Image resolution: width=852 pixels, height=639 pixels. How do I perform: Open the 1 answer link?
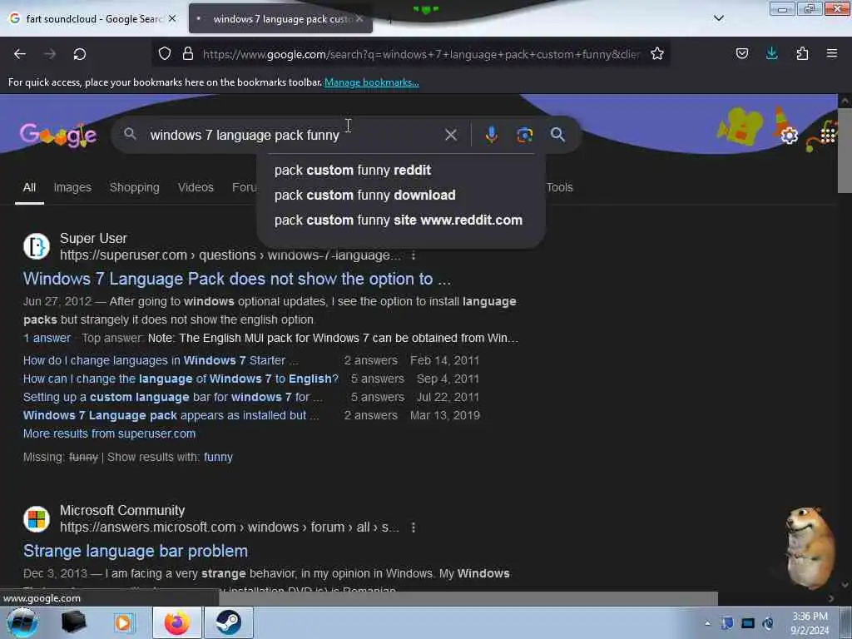tap(47, 338)
